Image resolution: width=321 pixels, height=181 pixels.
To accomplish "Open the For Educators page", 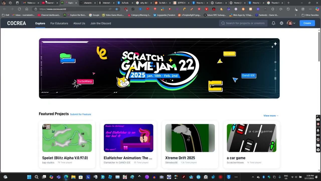I will pyautogui.click(x=59, y=23).
